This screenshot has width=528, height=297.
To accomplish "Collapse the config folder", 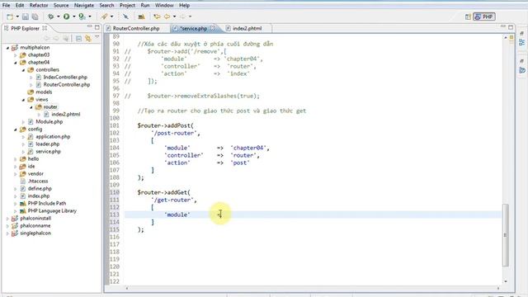I will click(16, 130).
